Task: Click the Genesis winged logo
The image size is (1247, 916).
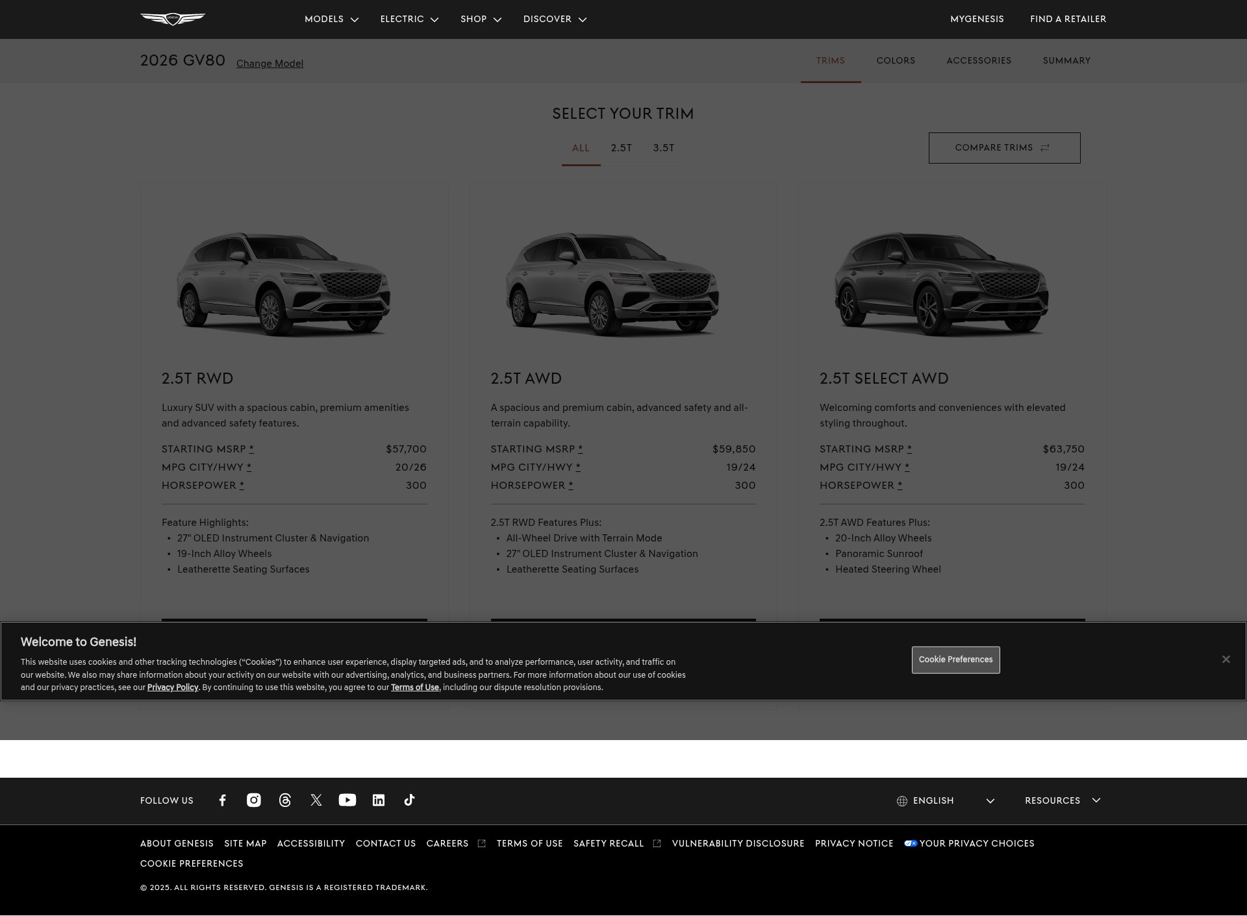Action: pos(173,19)
